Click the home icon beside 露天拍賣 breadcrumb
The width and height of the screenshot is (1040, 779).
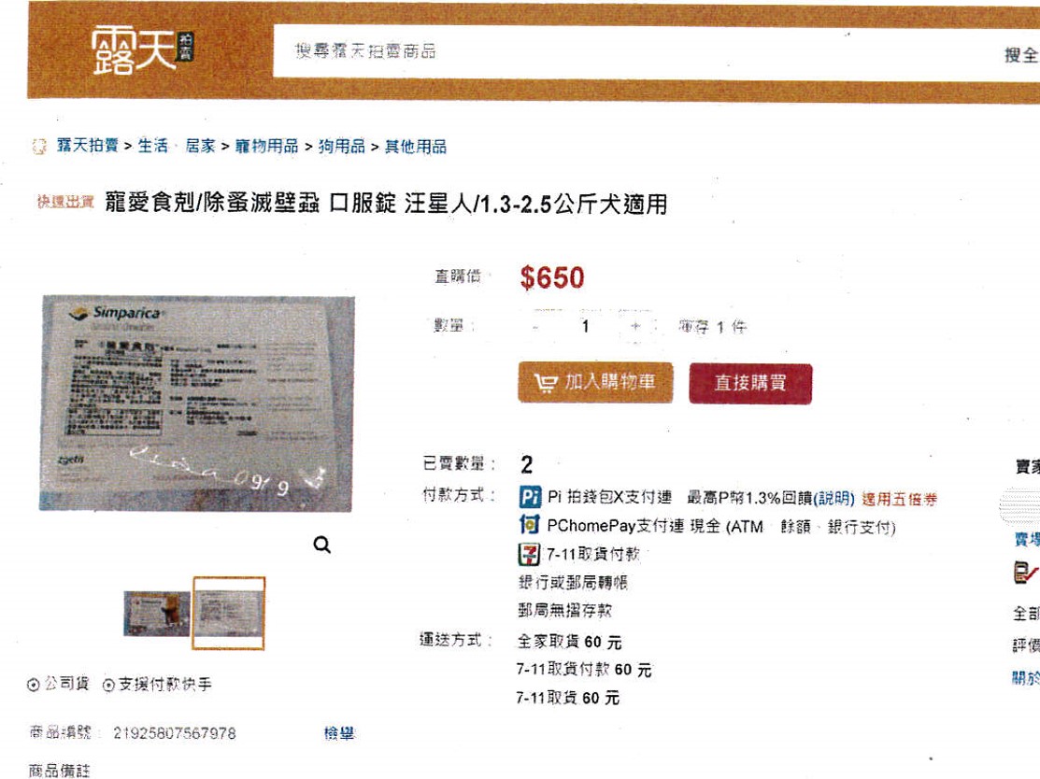[x=40, y=146]
